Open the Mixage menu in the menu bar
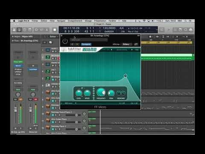The height and width of the screenshot is (154, 205). (x=88, y=21)
